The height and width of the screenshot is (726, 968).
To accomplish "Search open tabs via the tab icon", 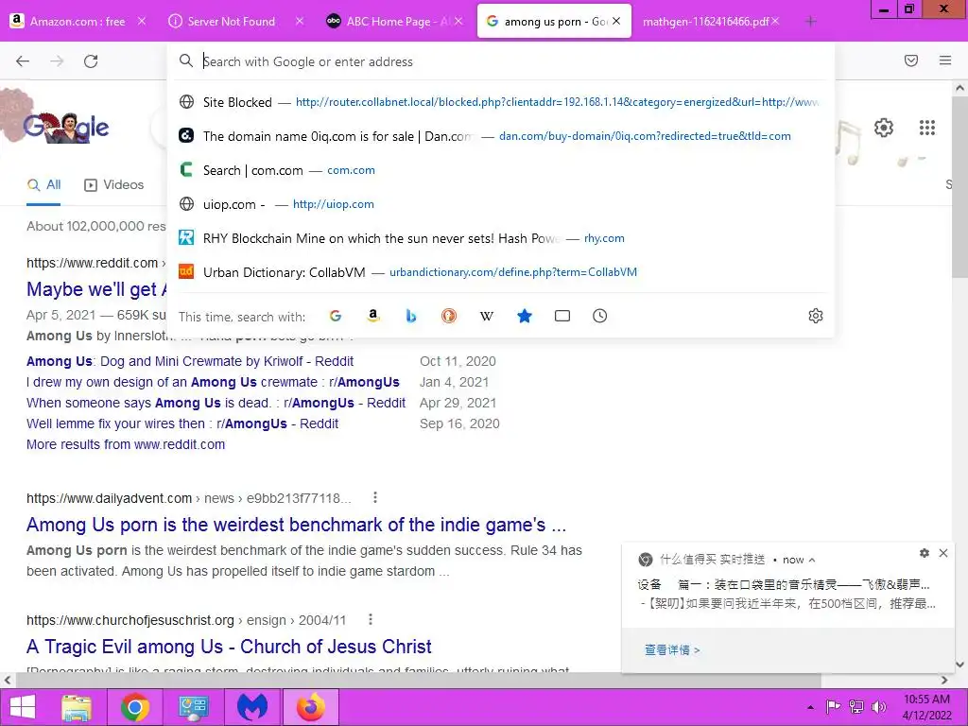I will point(562,316).
